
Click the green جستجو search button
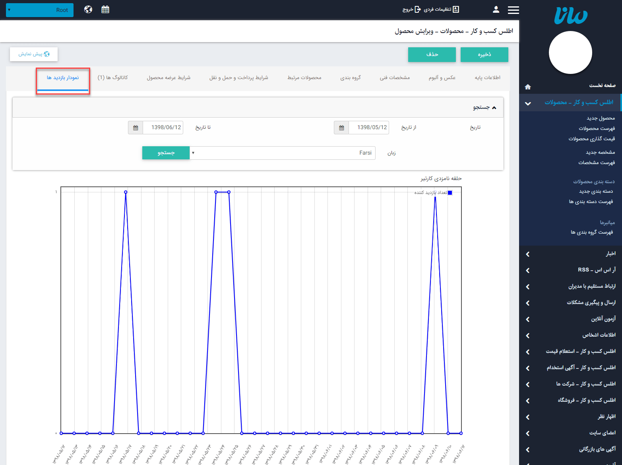tap(166, 153)
